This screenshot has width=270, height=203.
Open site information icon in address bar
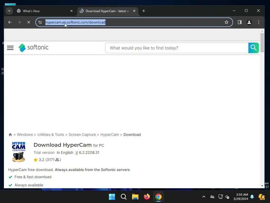coord(40,22)
